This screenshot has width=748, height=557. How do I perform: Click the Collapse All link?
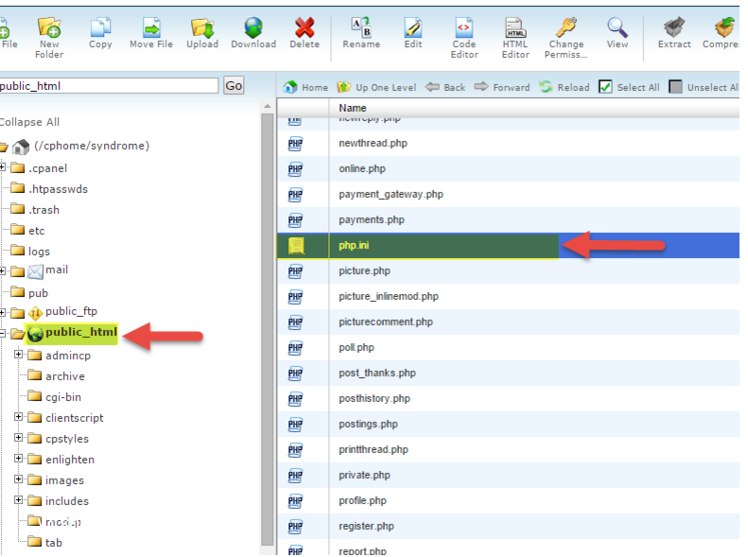29,122
